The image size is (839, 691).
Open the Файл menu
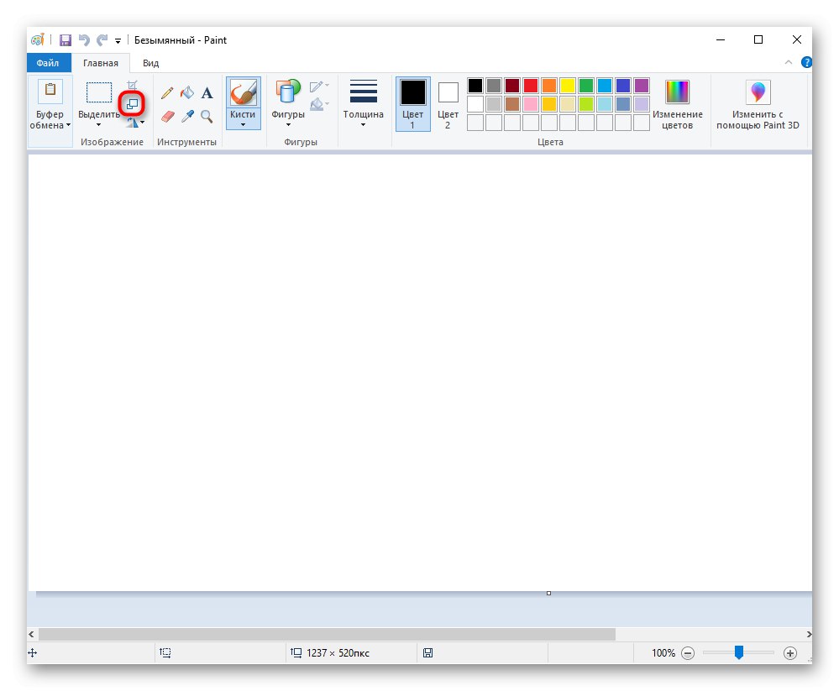pyautogui.click(x=48, y=63)
